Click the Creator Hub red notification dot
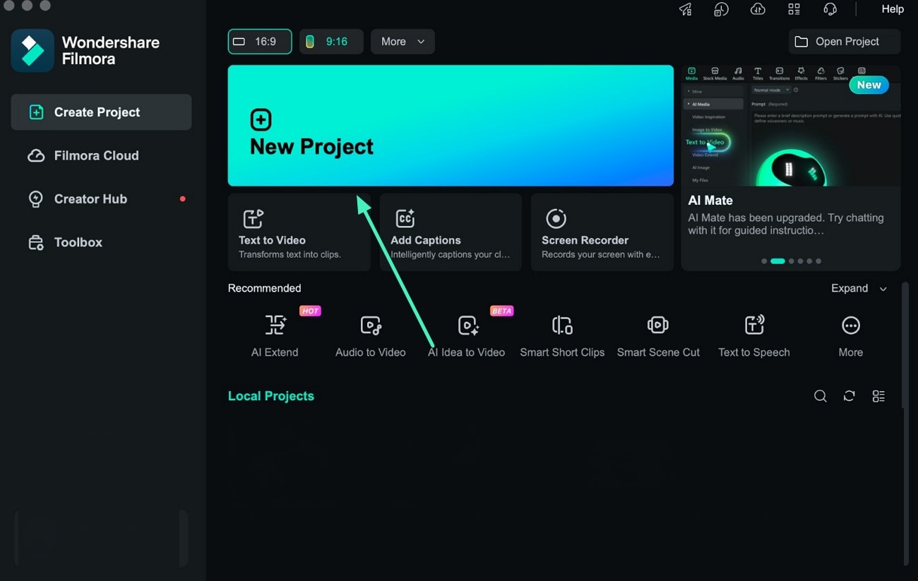The height and width of the screenshot is (581, 918). [x=182, y=199]
